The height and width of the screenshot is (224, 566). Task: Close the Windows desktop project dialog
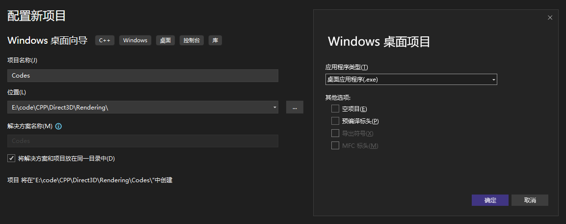(550, 18)
